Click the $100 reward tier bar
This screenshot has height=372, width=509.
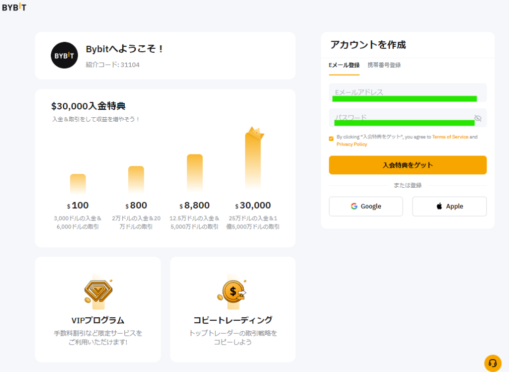pyautogui.click(x=78, y=183)
